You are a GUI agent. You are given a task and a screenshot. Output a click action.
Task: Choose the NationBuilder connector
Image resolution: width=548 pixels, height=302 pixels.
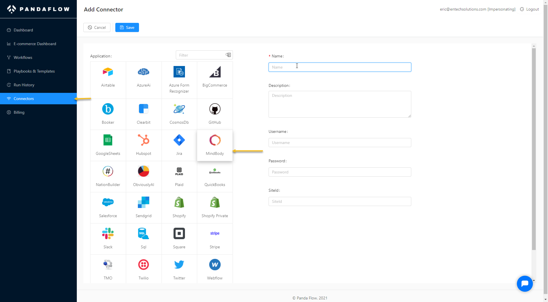(x=108, y=177)
